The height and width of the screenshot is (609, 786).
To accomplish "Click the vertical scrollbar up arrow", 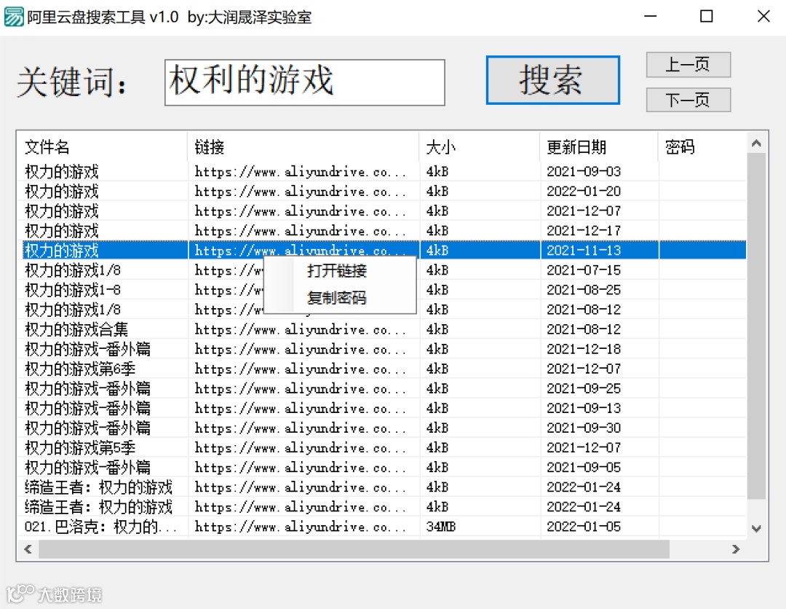I will [756, 144].
